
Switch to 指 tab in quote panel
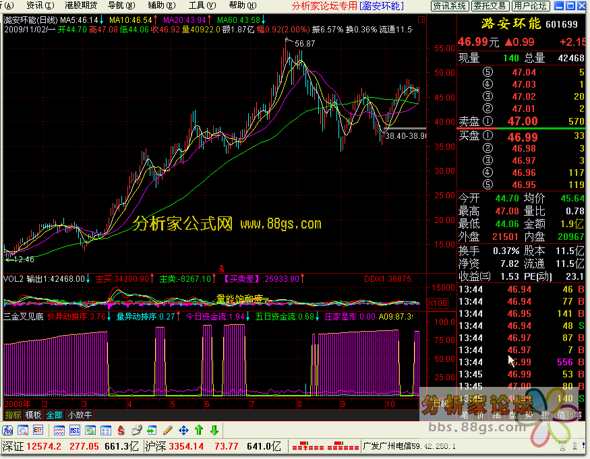point(545,415)
